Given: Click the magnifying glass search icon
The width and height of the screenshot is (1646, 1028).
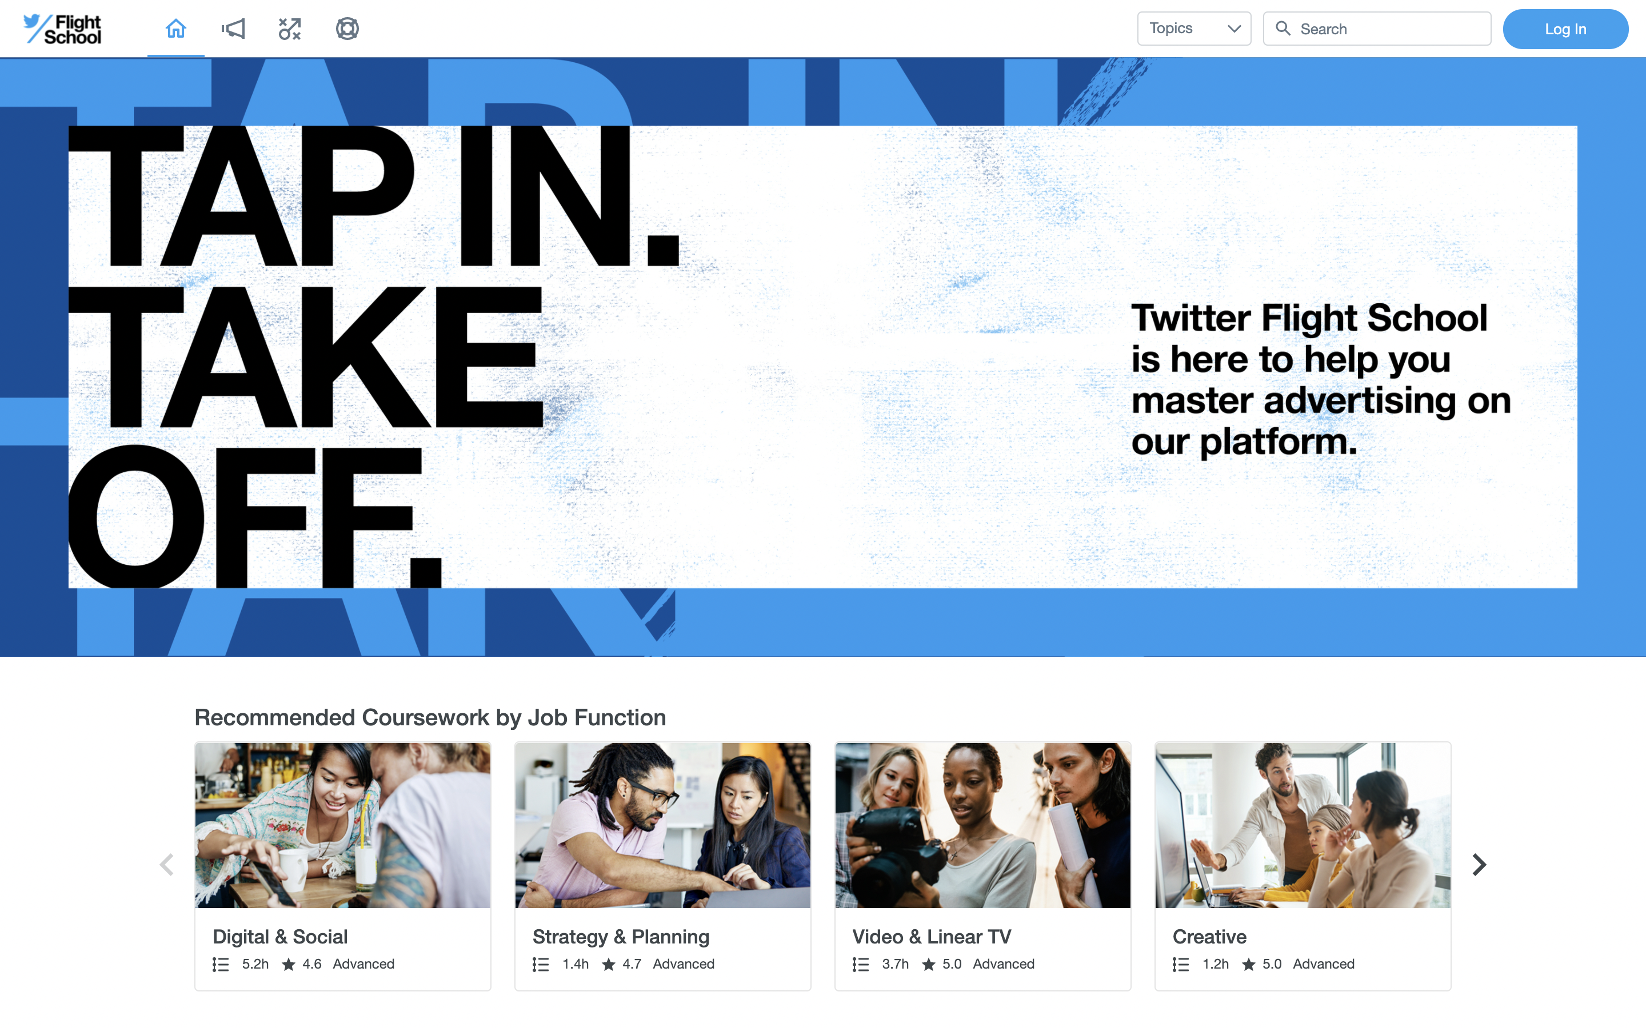Looking at the screenshot, I should [x=1283, y=29].
